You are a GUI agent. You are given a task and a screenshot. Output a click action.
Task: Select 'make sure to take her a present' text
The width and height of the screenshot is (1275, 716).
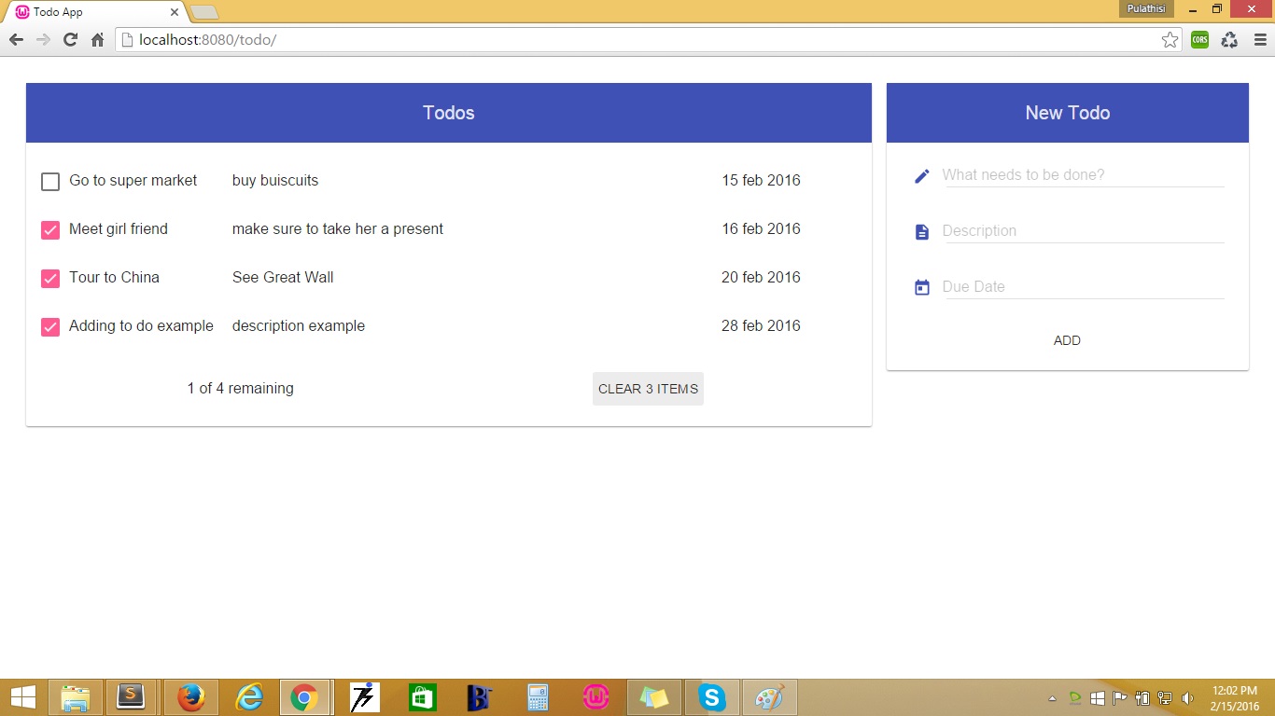(x=338, y=229)
